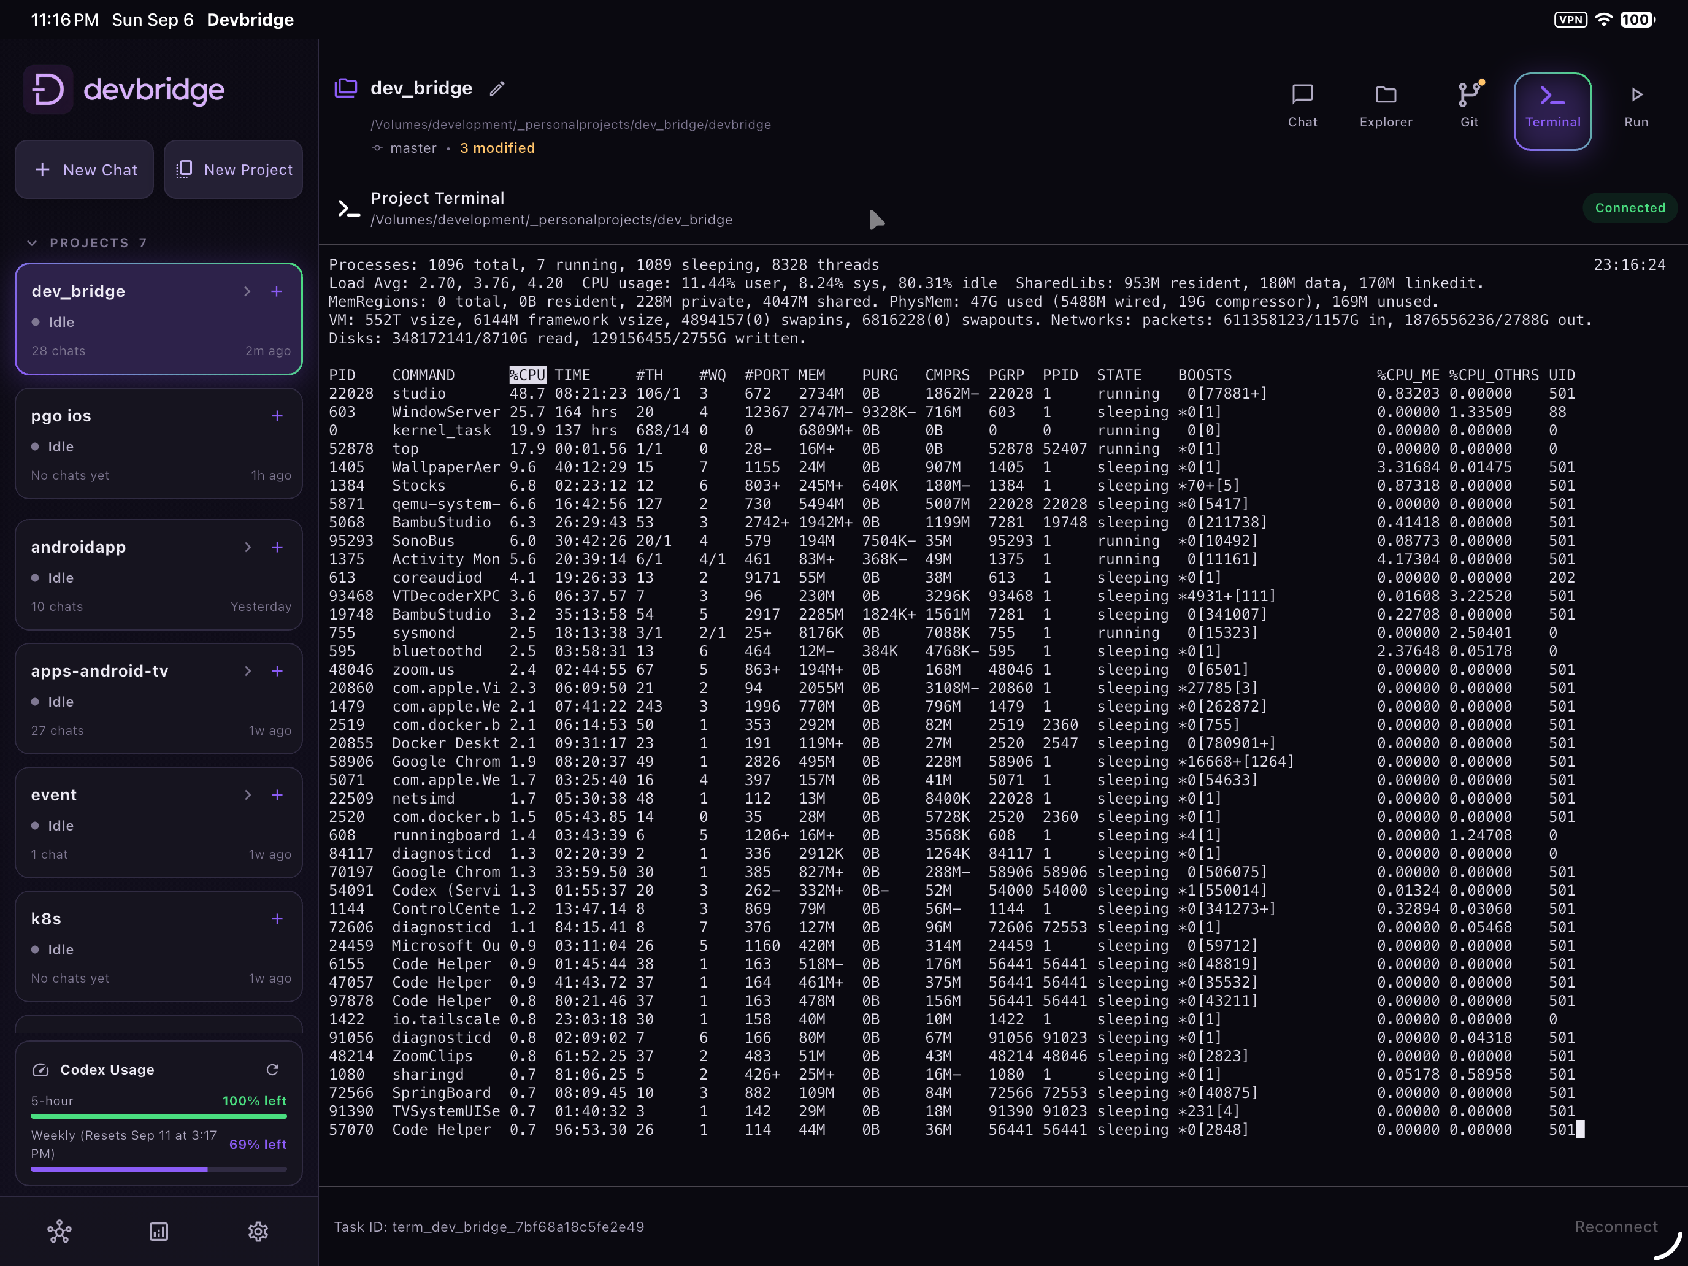Click the 'studio' process row command

pos(419,394)
